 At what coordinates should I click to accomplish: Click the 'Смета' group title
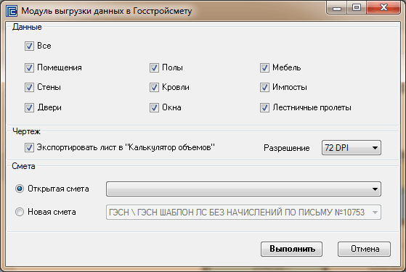[23, 166]
